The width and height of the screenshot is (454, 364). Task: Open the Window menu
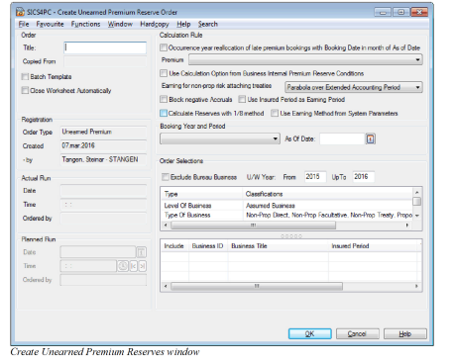tap(120, 24)
